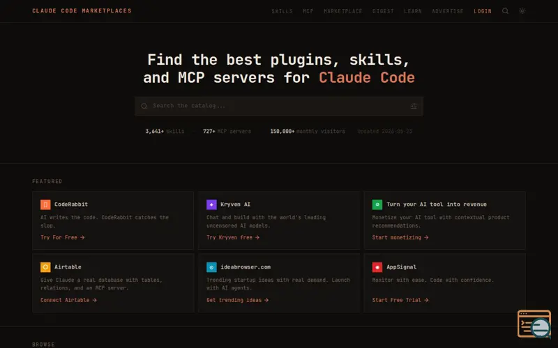Click the 3,641+ skills stat
Screen dimensions: 558x348
165,132
